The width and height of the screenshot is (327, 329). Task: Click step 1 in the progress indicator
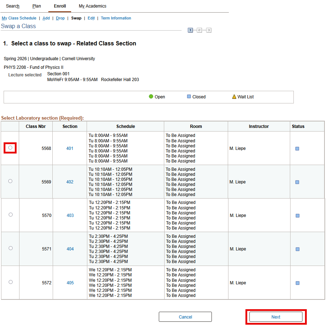pyautogui.click(x=191, y=30)
